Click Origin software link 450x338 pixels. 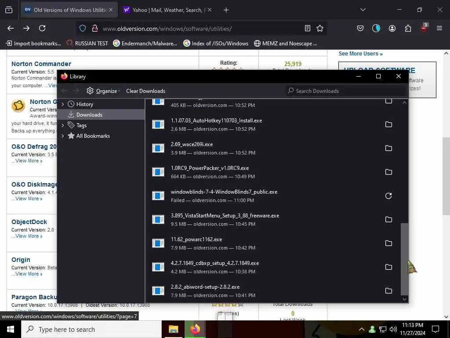click(x=21, y=260)
